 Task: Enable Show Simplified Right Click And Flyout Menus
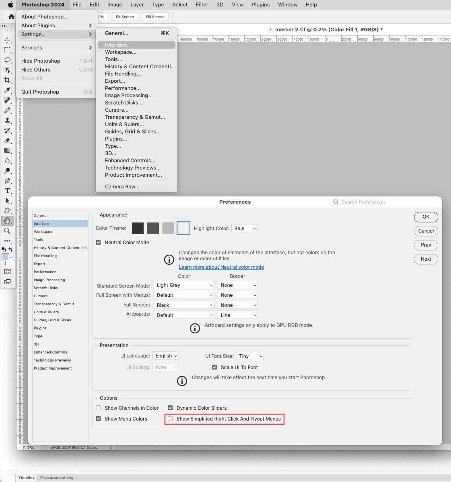pyautogui.click(x=170, y=419)
